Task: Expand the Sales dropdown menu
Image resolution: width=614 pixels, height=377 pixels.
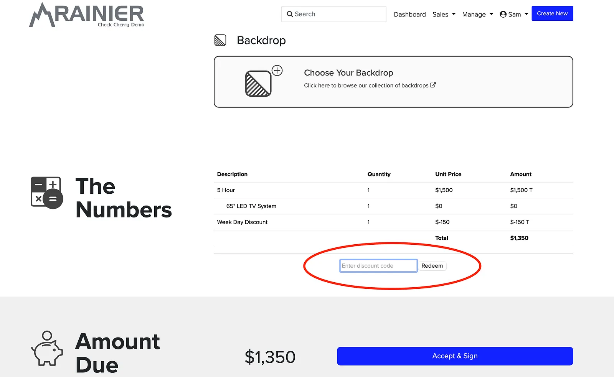Action: (444, 14)
